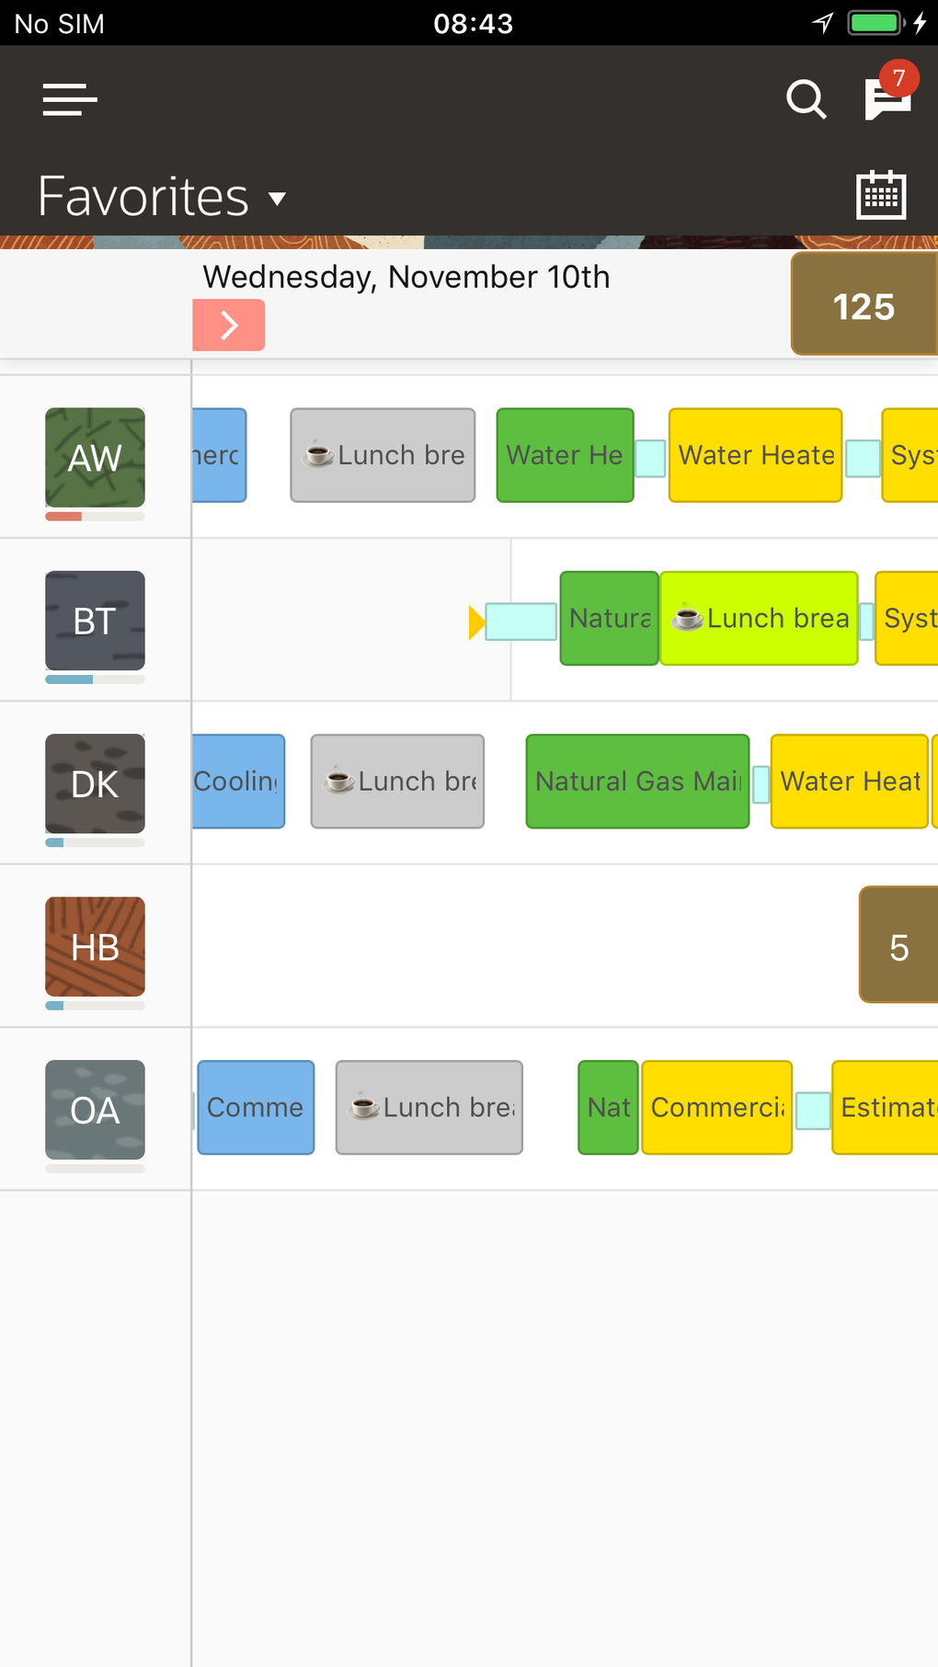The width and height of the screenshot is (938, 1667).
Task: Open the hamburger navigation menu
Action: pyautogui.click(x=70, y=99)
